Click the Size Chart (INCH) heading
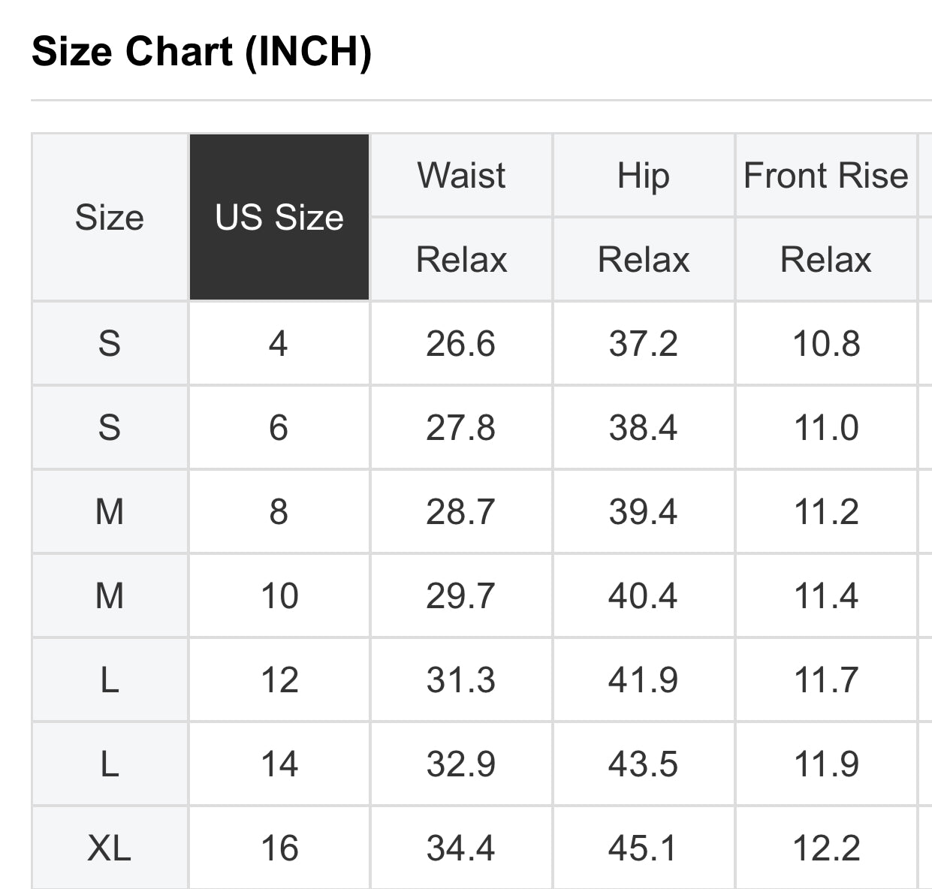 [x=201, y=52]
